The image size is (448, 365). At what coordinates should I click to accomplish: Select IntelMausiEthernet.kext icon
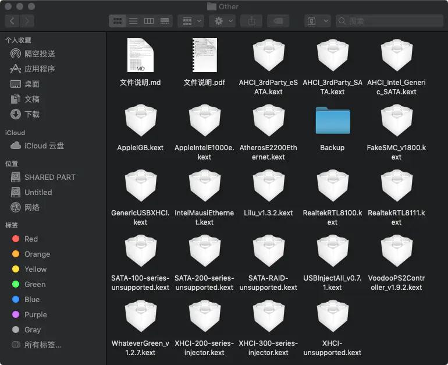click(205, 186)
